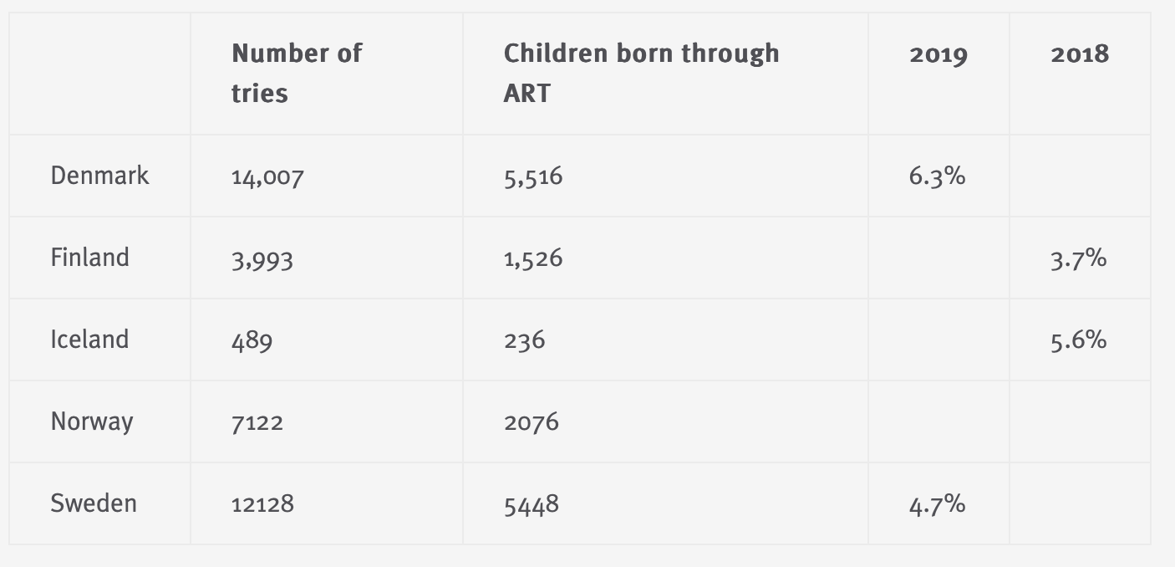Select the Norway row label
1175x567 pixels.
[92, 421]
